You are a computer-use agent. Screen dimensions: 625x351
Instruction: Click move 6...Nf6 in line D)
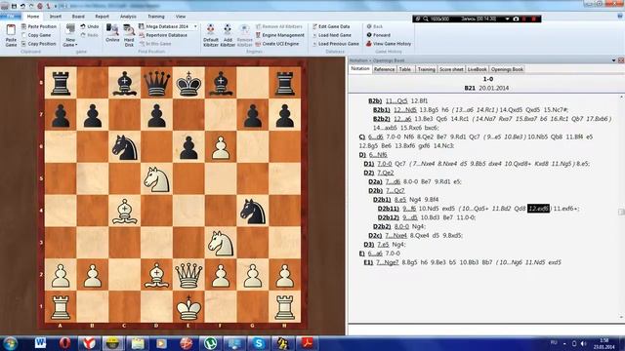[x=378, y=155]
